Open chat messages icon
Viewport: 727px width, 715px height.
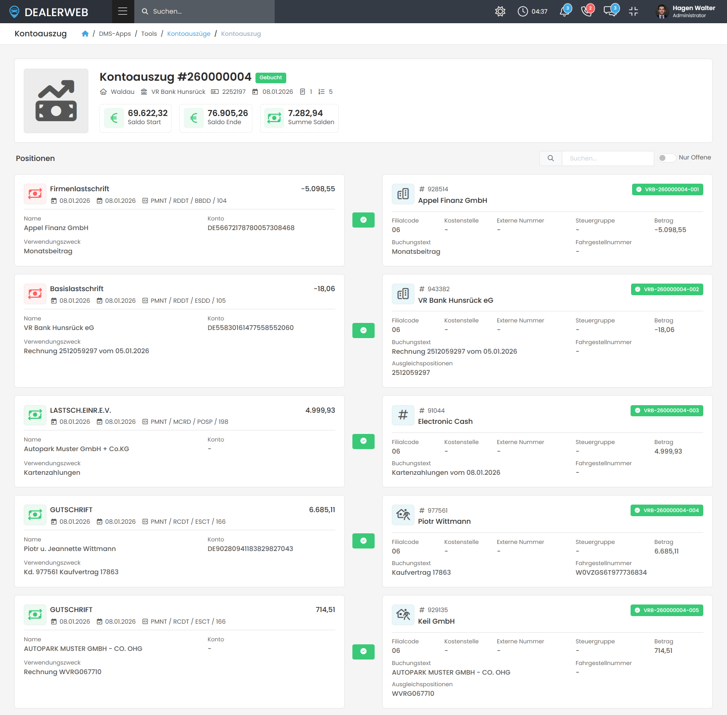(x=610, y=11)
